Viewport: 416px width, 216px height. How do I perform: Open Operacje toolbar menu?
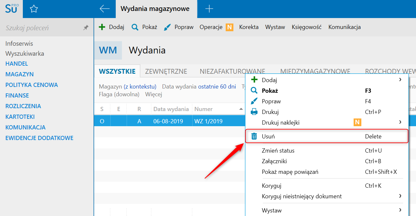[211, 27]
